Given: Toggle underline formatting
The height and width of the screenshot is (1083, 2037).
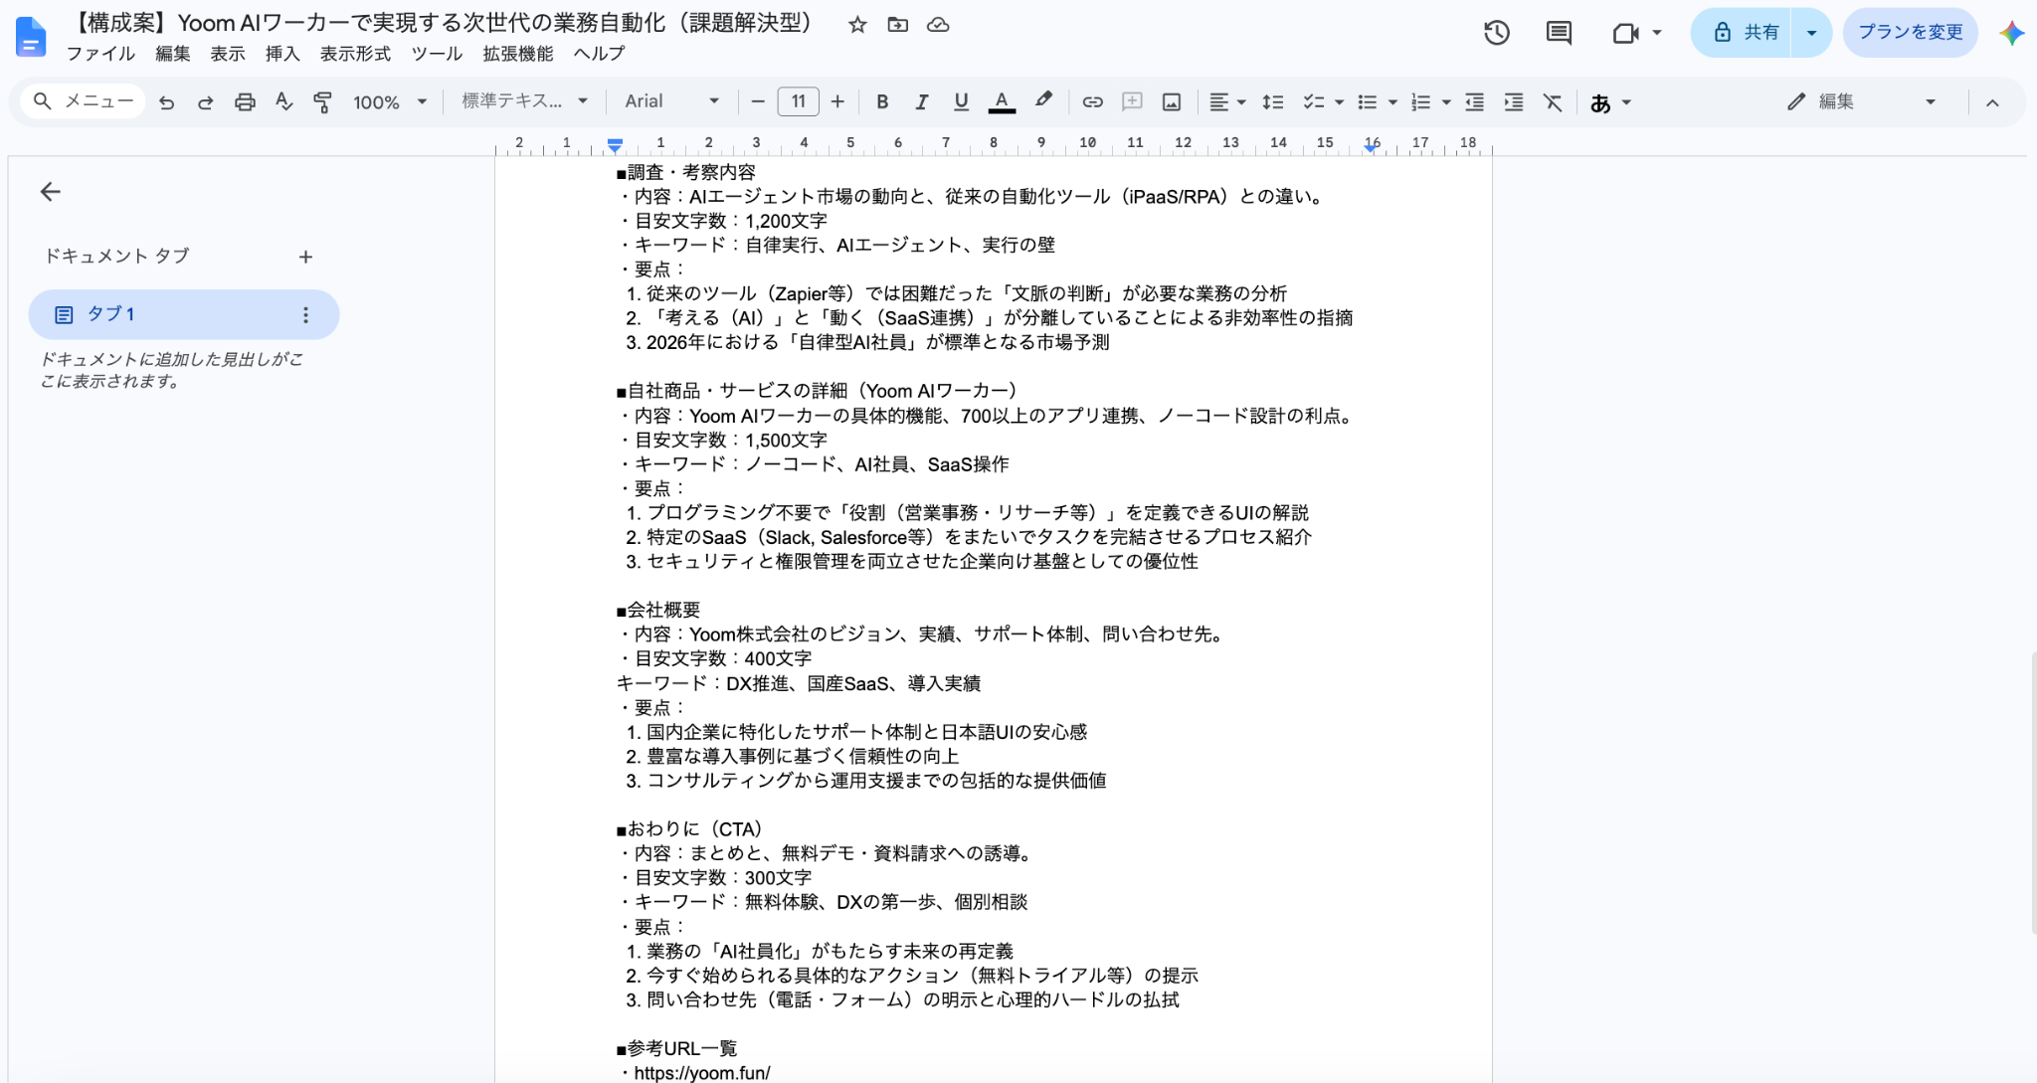Looking at the screenshot, I should pos(961,101).
